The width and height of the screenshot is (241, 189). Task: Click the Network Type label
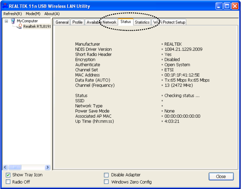(89, 106)
